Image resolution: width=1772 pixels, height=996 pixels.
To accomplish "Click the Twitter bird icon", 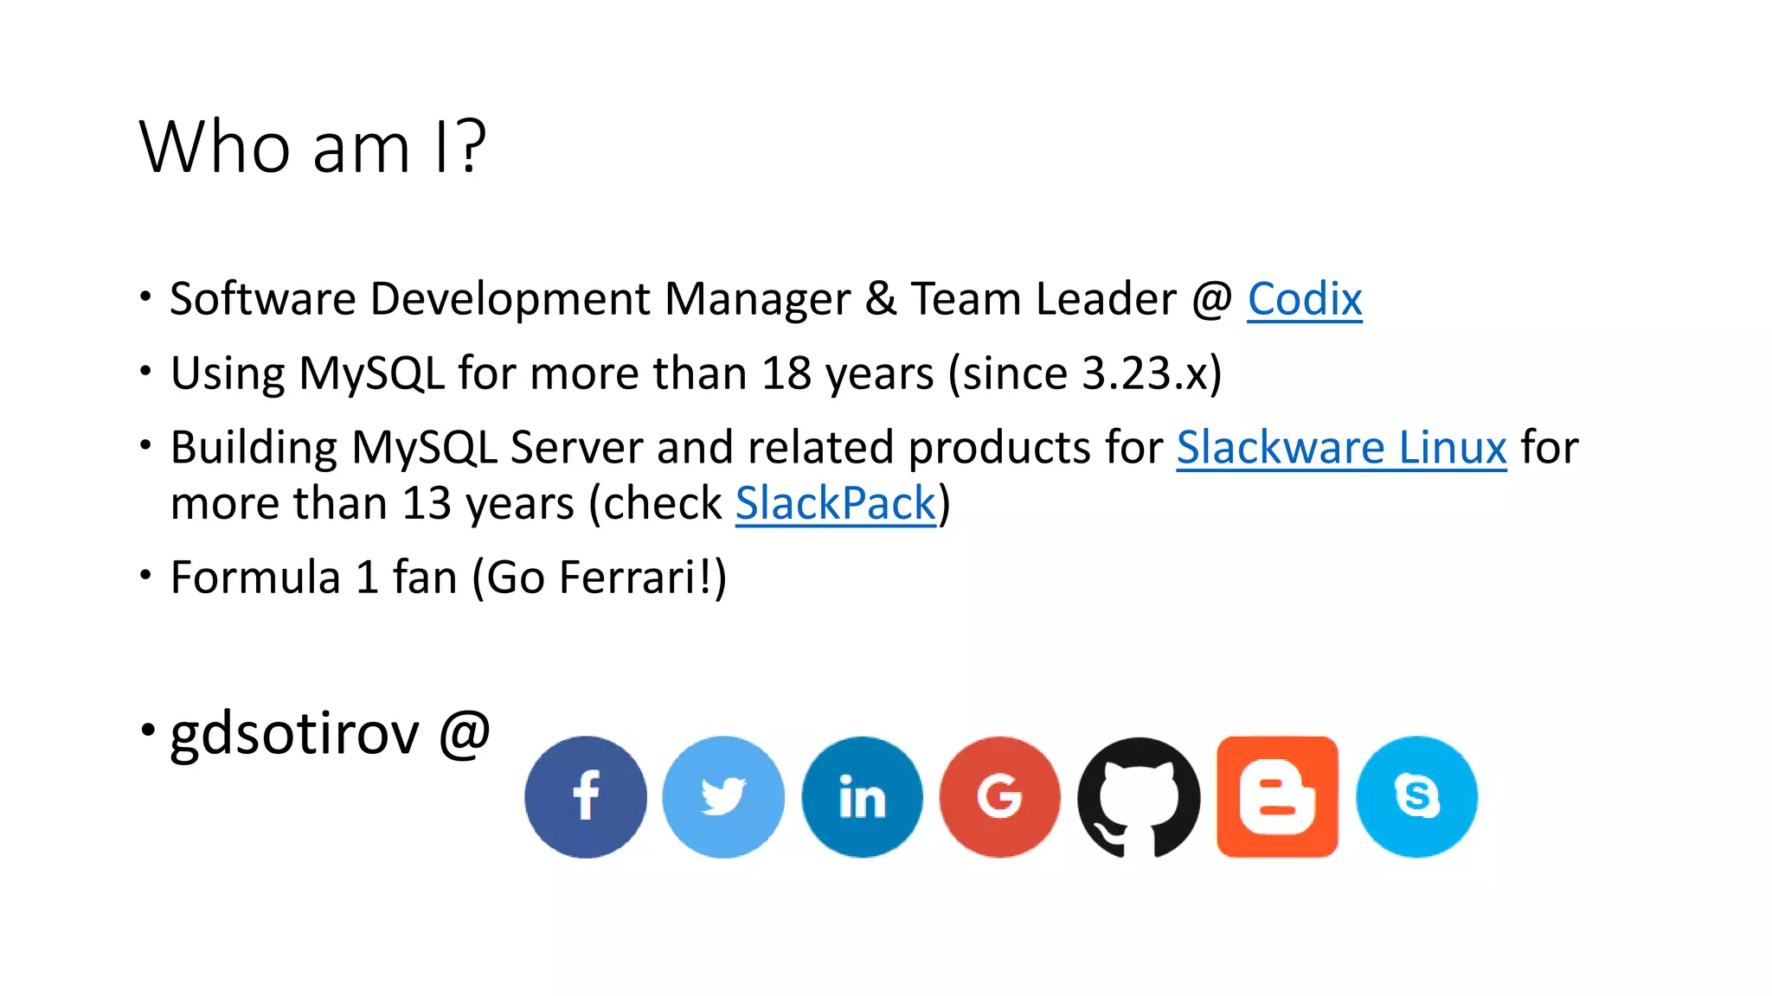I will (x=723, y=796).
